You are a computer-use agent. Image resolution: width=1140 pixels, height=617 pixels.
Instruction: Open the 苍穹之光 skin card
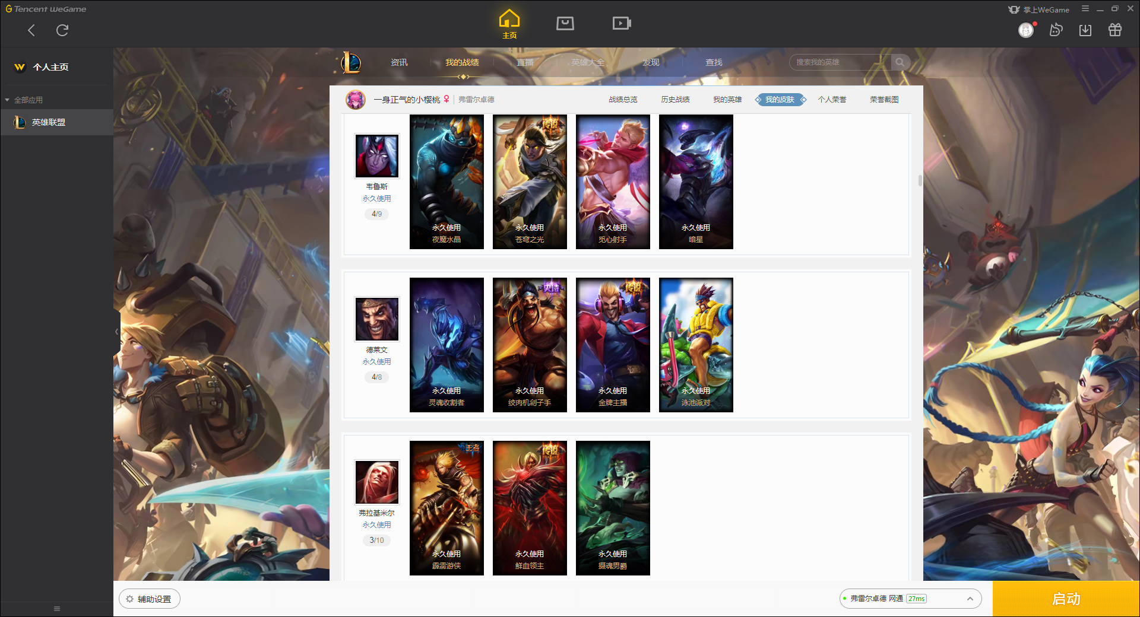coord(530,182)
